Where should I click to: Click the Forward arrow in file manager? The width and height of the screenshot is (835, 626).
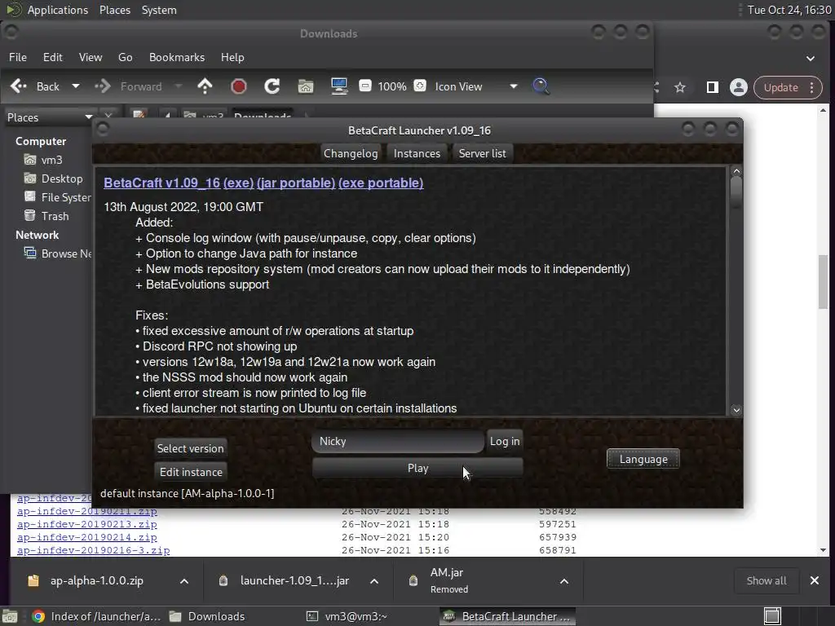click(102, 86)
